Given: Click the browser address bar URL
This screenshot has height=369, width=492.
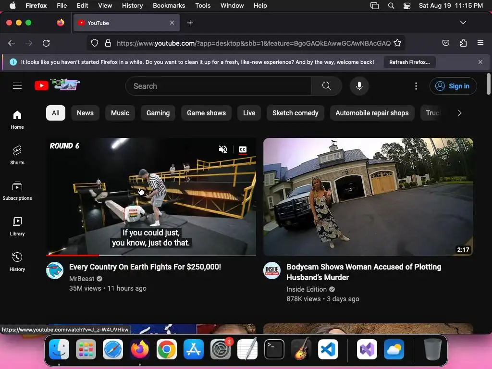Looking at the screenshot, I should pos(254,43).
